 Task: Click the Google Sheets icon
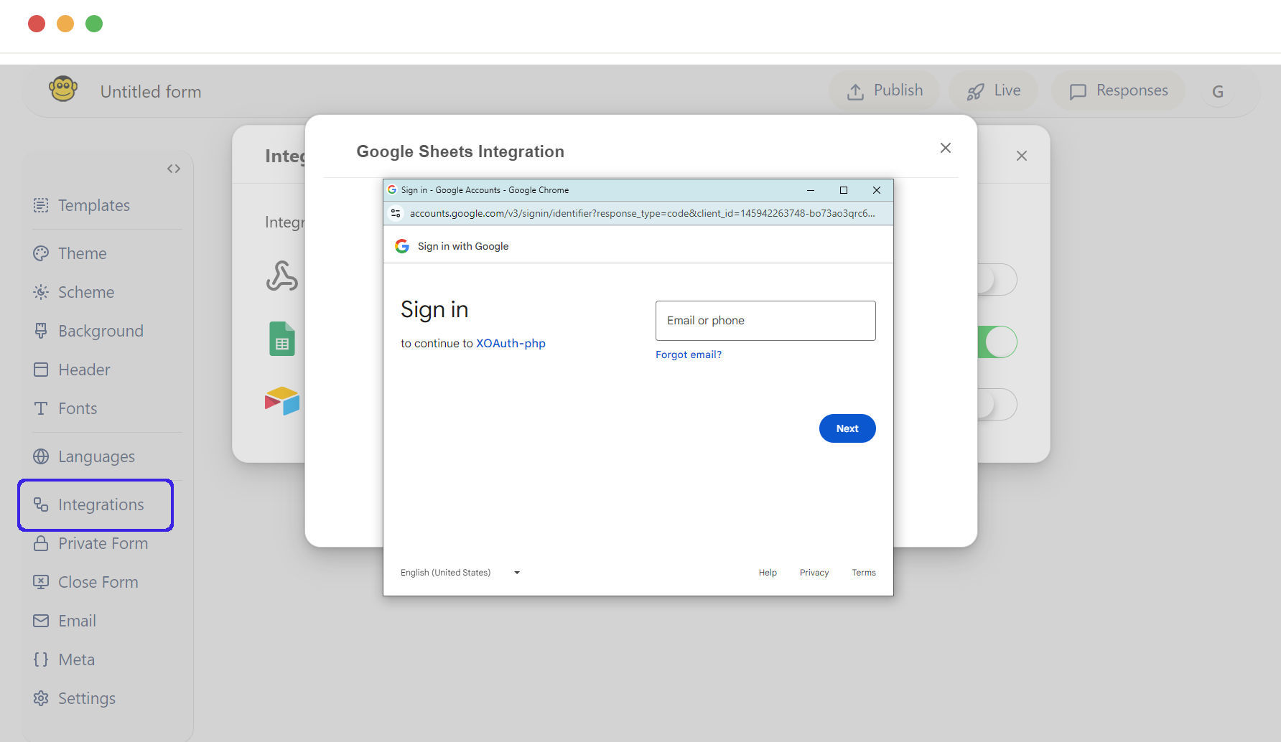(282, 339)
